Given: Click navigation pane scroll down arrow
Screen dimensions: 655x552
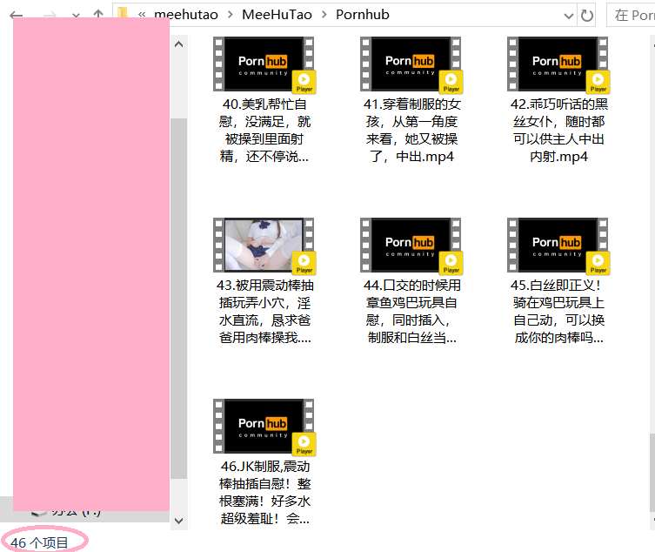Looking at the screenshot, I should [179, 521].
